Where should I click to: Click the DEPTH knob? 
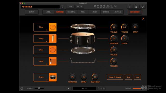[125, 38]
